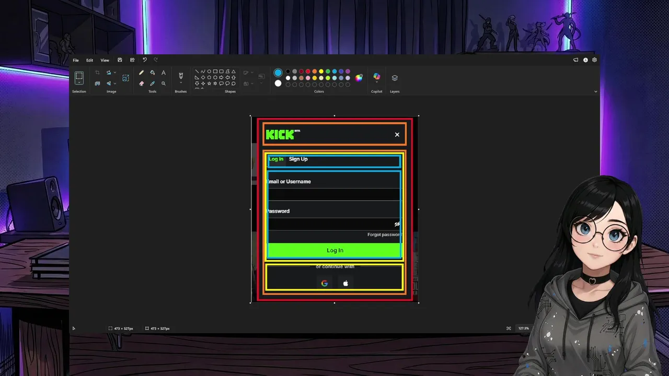Pick the yellow swatch in top row
Image resolution: width=669 pixels, height=376 pixels.
tap(321, 72)
